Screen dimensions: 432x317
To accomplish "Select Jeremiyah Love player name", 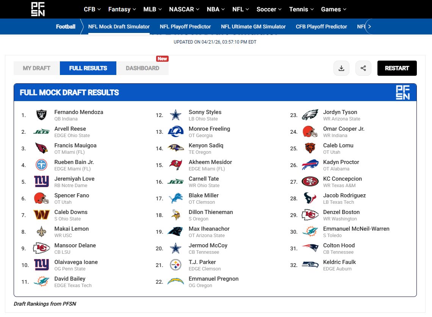I will (74, 179).
